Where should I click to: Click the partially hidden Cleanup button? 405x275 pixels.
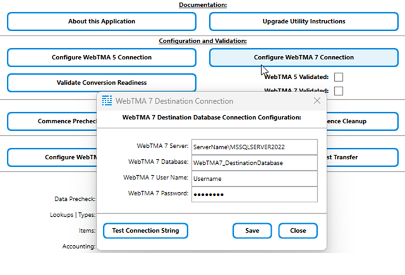coord(363,121)
